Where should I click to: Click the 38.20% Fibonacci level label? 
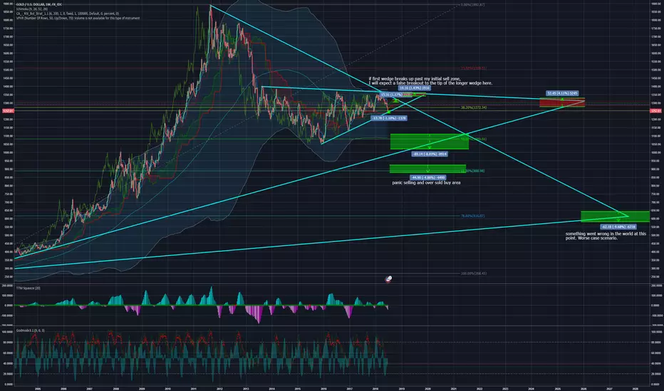[474, 108]
